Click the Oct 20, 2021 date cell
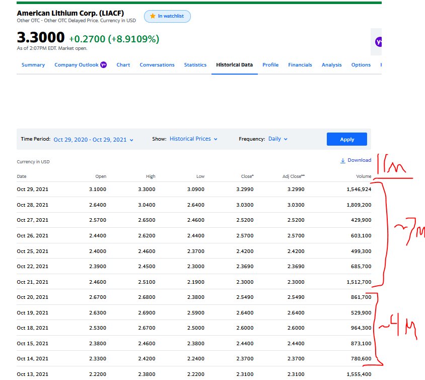The width and height of the screenshot is (425, 380). click(33, 297)
